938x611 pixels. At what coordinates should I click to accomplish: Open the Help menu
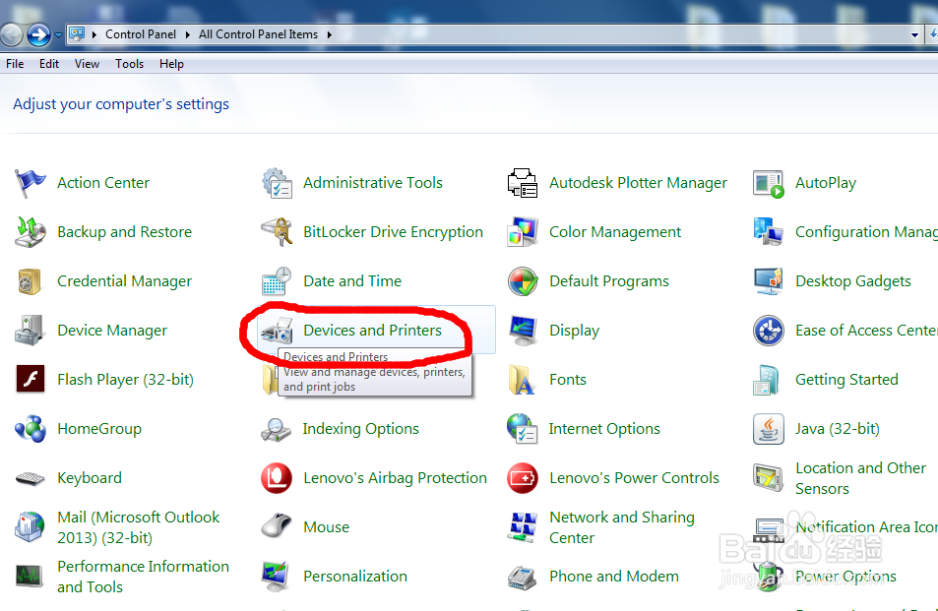(x=171, y=64)
